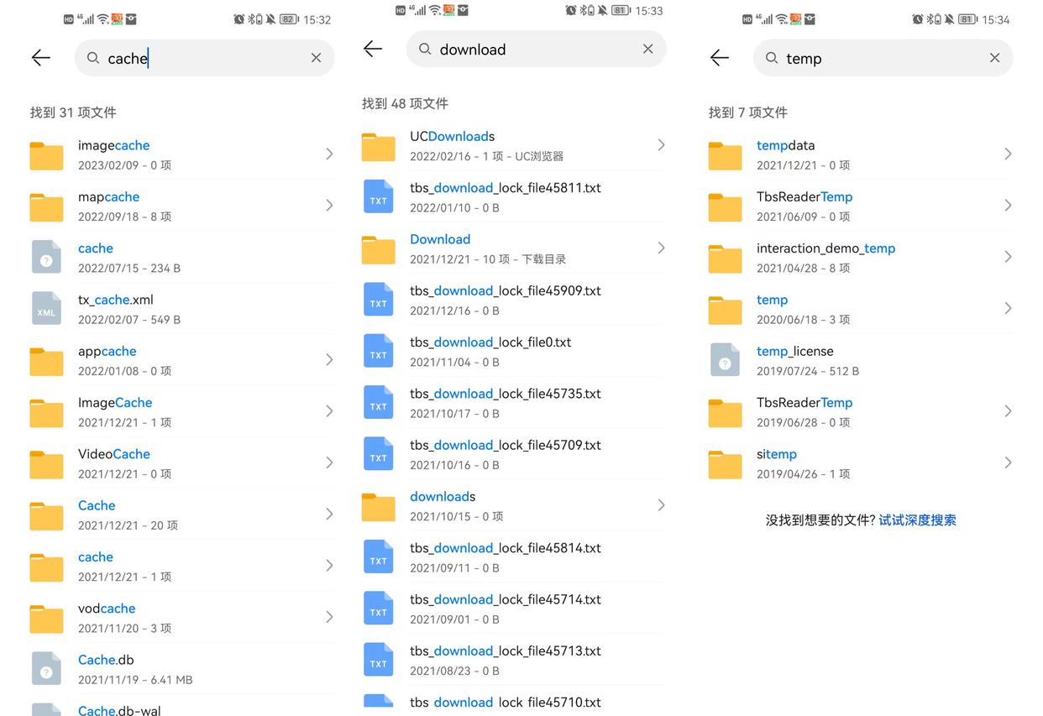Open the interaction_demo_temp folder chevron
The image size is (1043, 716).
click(1008, 257)
